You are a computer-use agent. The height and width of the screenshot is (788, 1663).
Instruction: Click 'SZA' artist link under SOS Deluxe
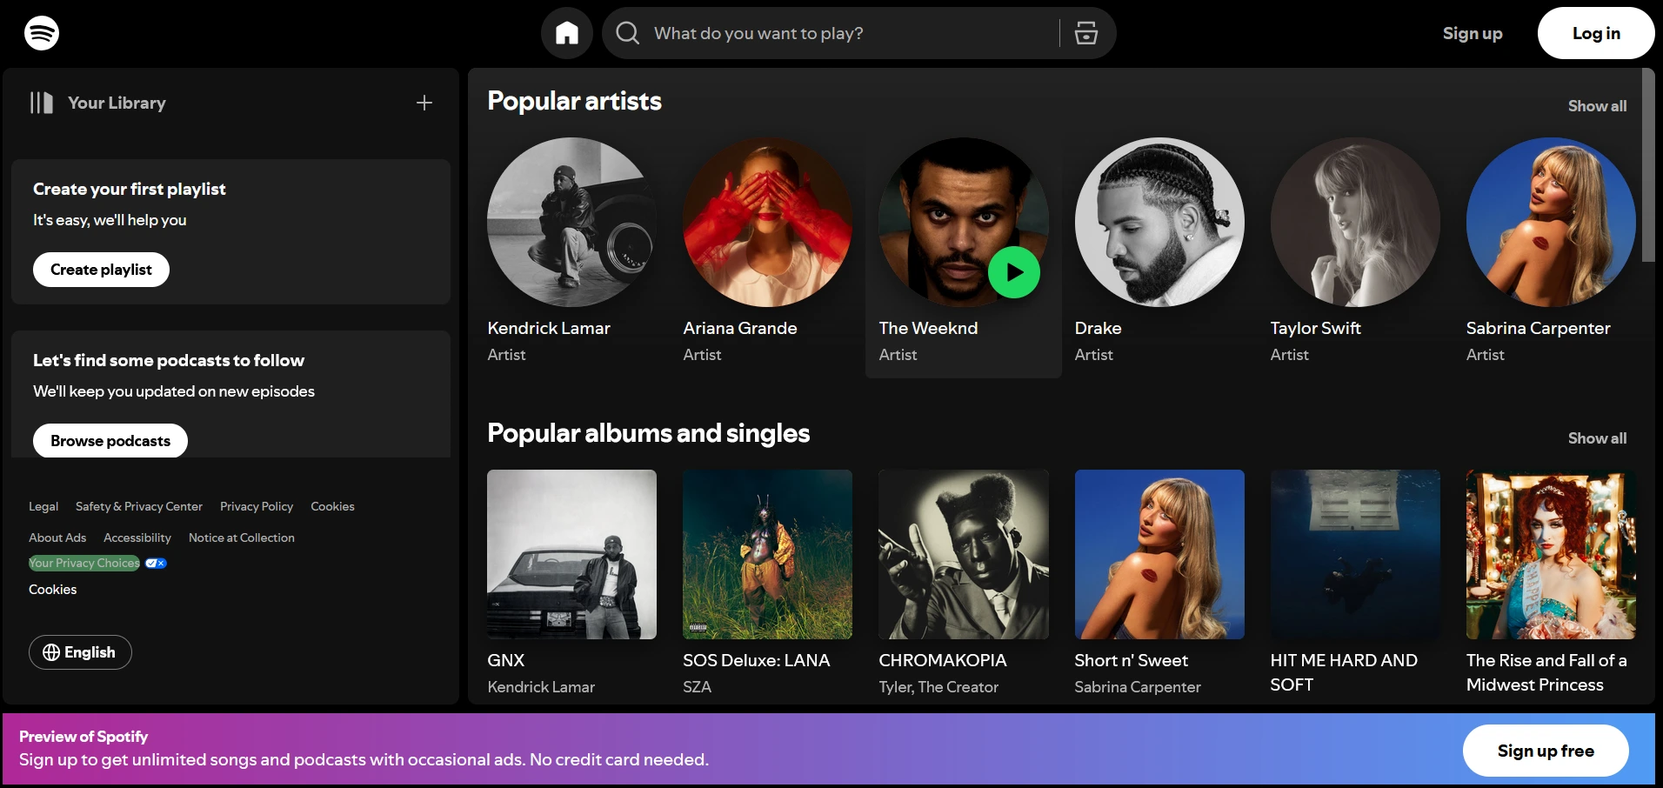pos(697,687)
